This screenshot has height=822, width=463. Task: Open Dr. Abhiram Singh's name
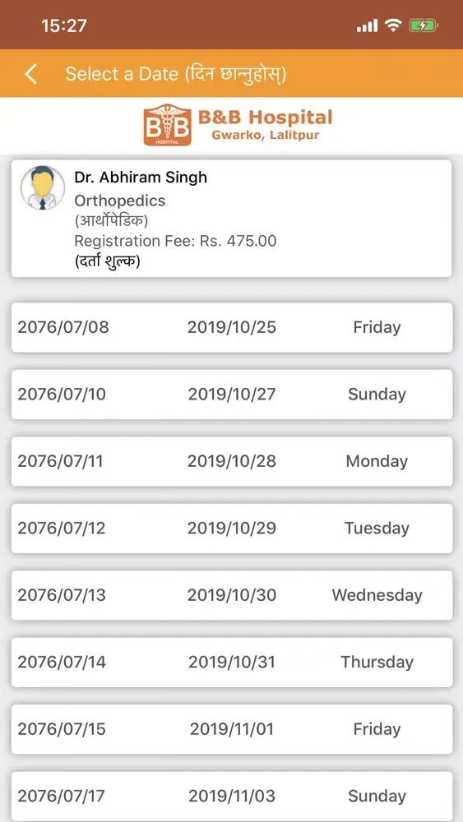141,178
